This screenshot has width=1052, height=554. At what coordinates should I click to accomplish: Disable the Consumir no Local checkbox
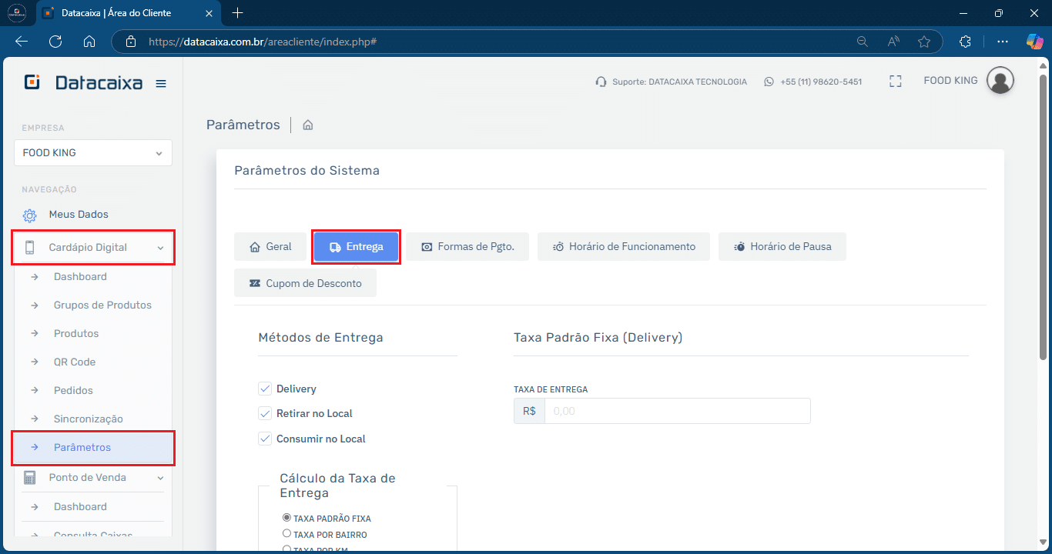coord(265,439)
